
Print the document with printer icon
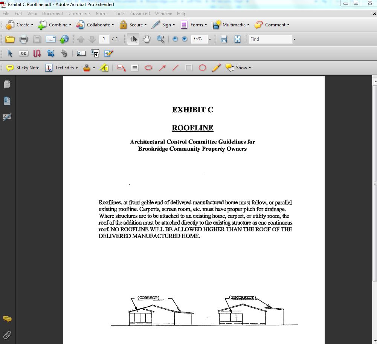23,39
